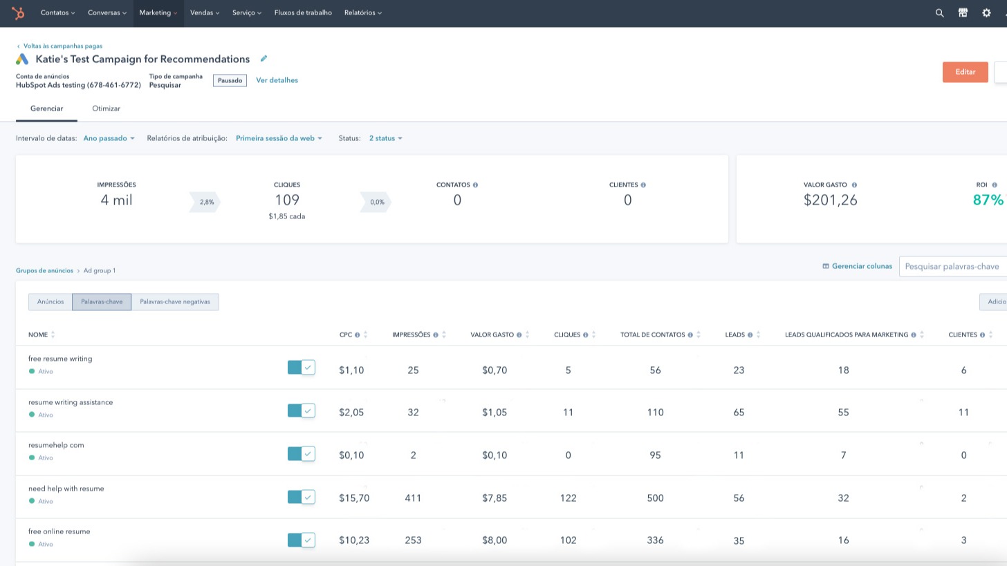
Task: Open the search magnifier icon
Action: (x=939, y=12)
